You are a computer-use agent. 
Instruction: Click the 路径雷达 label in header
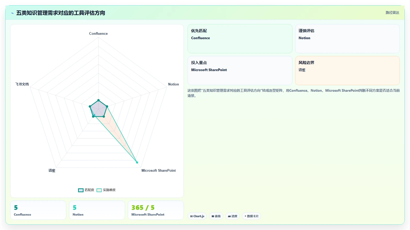tap(392, 13)
